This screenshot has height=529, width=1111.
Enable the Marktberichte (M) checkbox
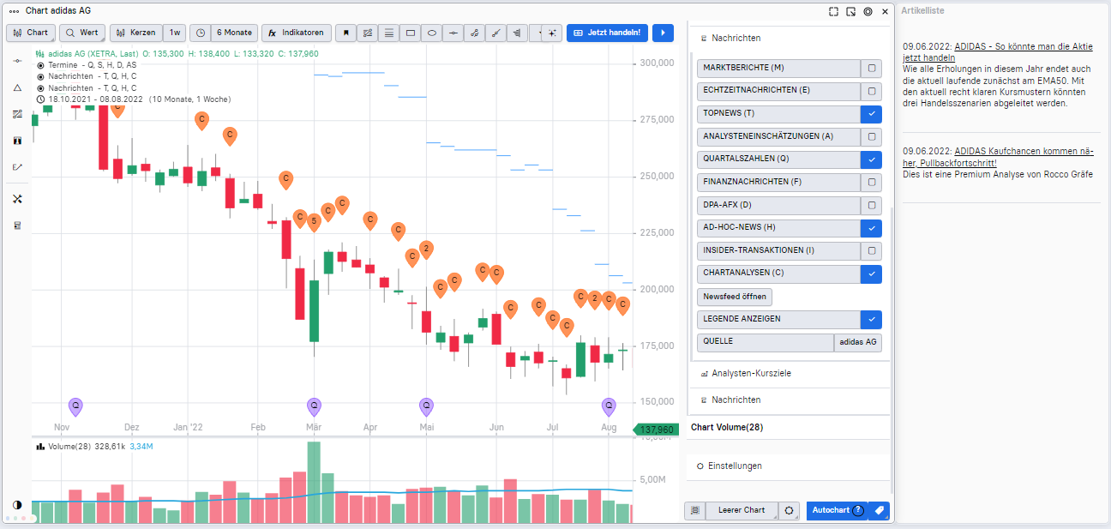point(871,68)
